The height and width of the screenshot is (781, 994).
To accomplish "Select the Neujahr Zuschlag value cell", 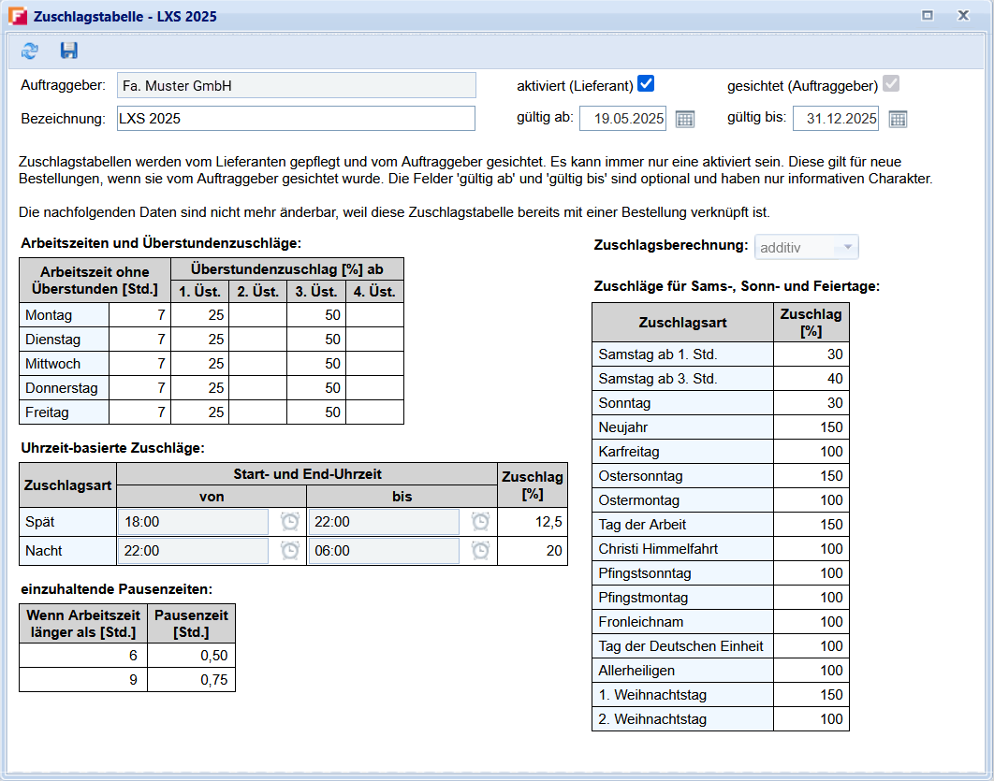I will (x=811, y=427).
